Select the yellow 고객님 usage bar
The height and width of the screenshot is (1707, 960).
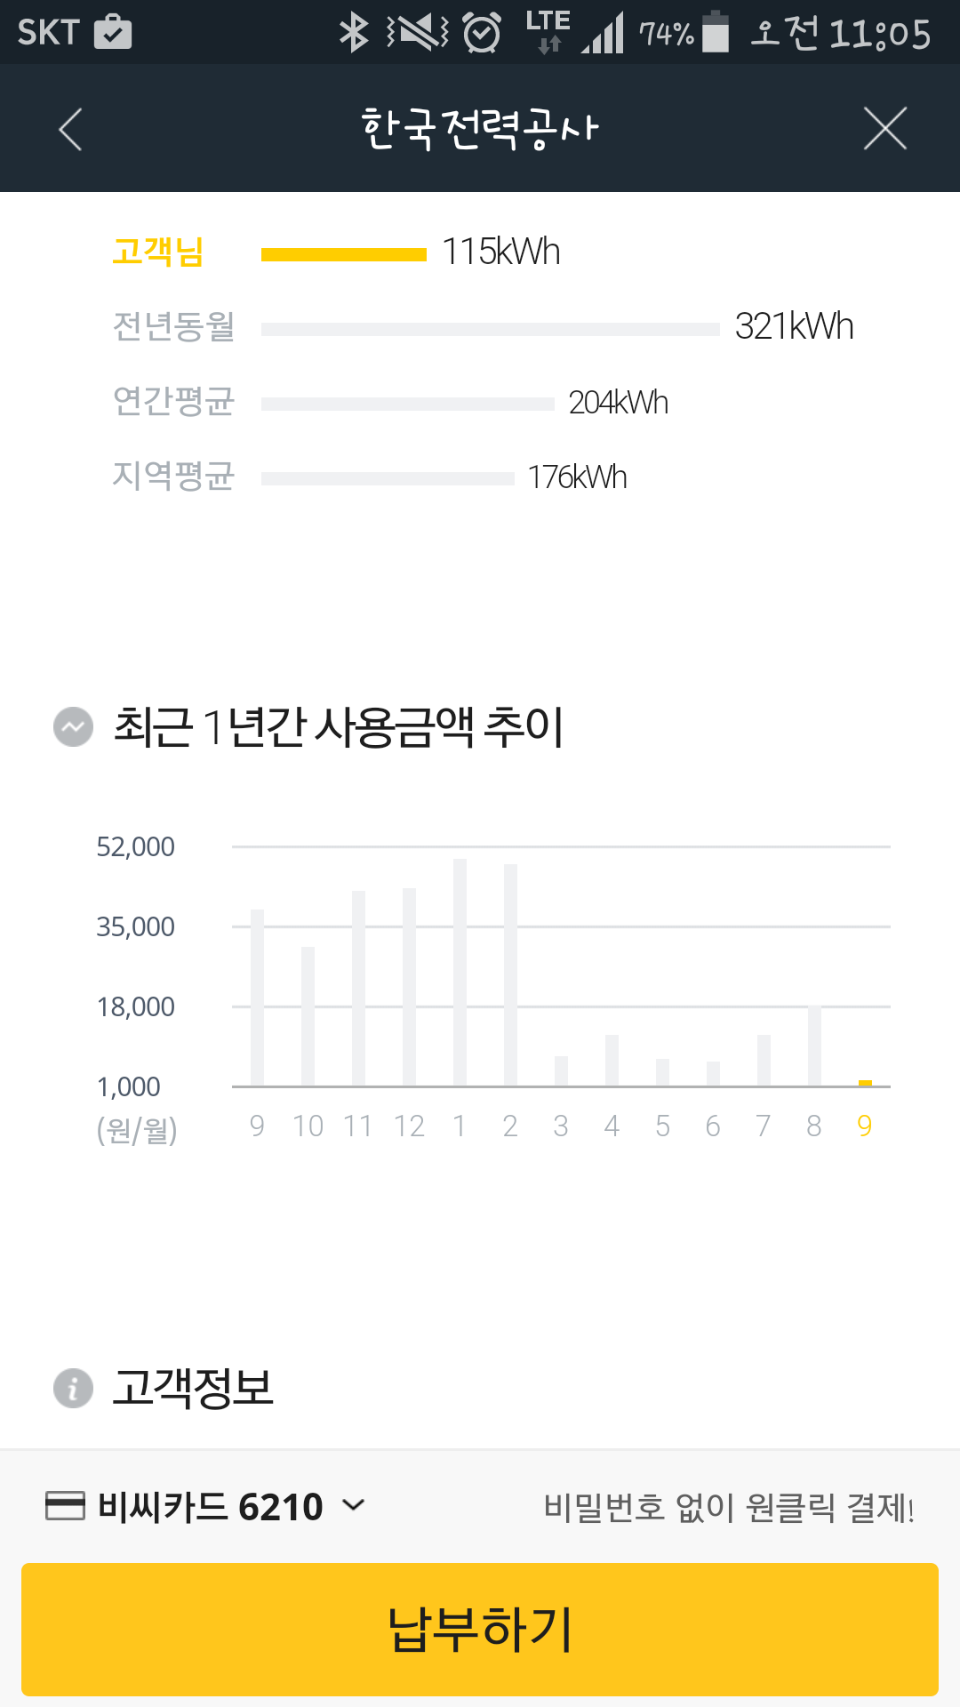coord(343,255)
